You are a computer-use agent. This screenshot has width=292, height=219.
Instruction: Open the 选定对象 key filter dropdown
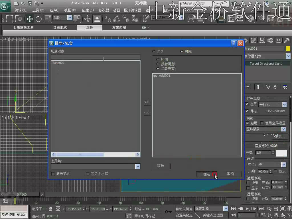[226, 208]
